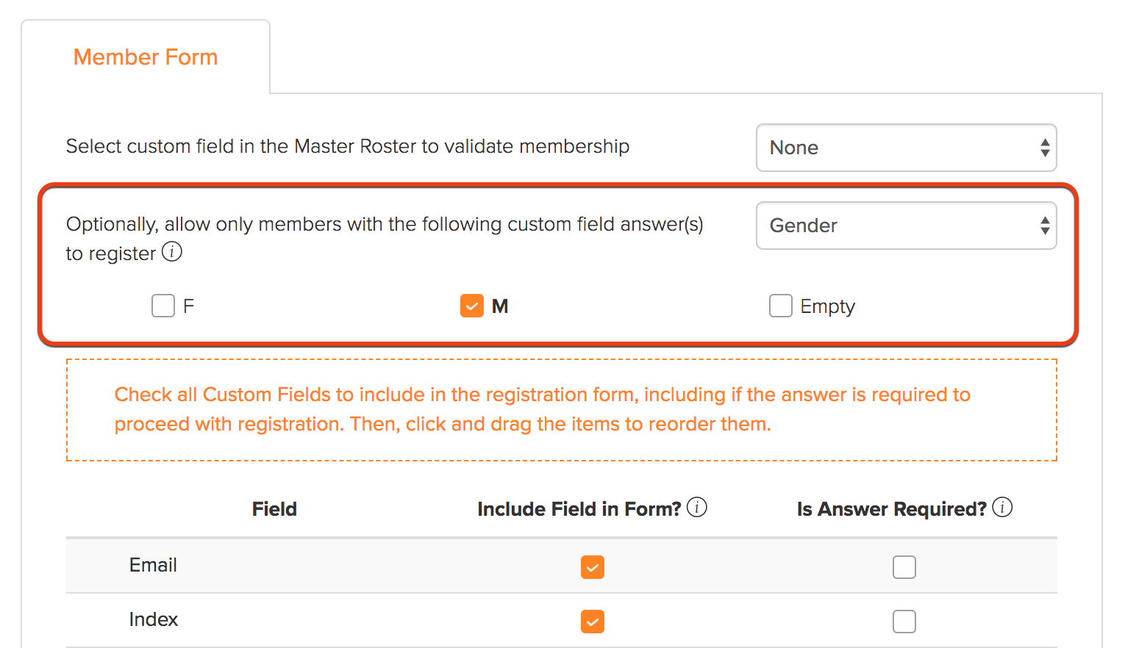The image size is (1125, 648).
Task: Mark Index answer as required
Action: pyautogui.click(x=904, y=622)
